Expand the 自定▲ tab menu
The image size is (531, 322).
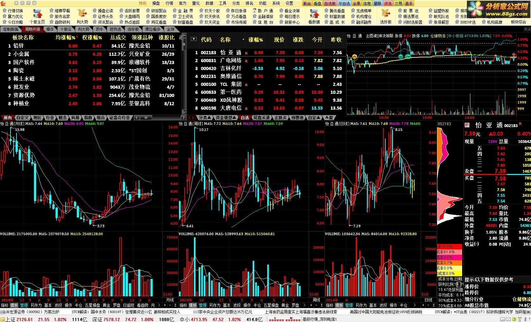point(314,118)
